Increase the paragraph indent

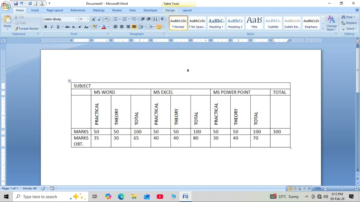click(x=148, y=19)
